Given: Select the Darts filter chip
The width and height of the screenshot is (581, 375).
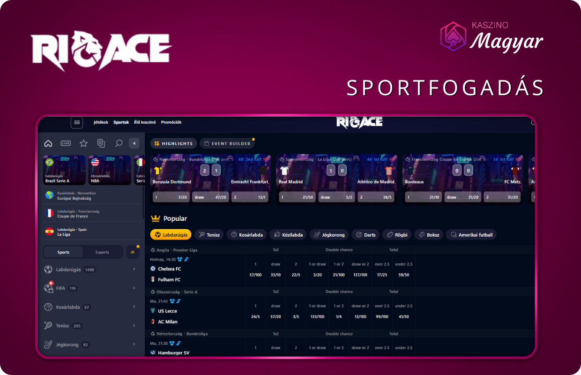Looking at the screenshot, I should (365, 235).
